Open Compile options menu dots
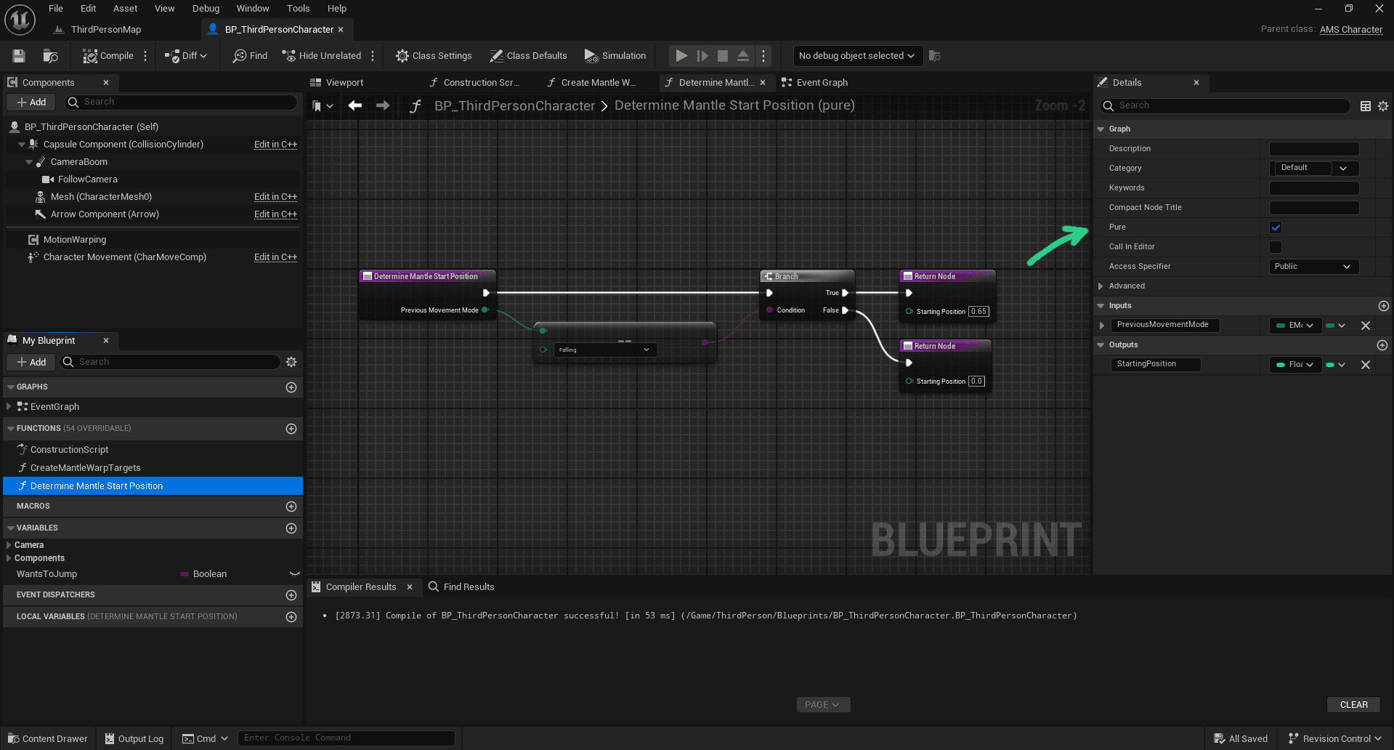This screenshot has height=750, width=1394. [x=145, y=56]
